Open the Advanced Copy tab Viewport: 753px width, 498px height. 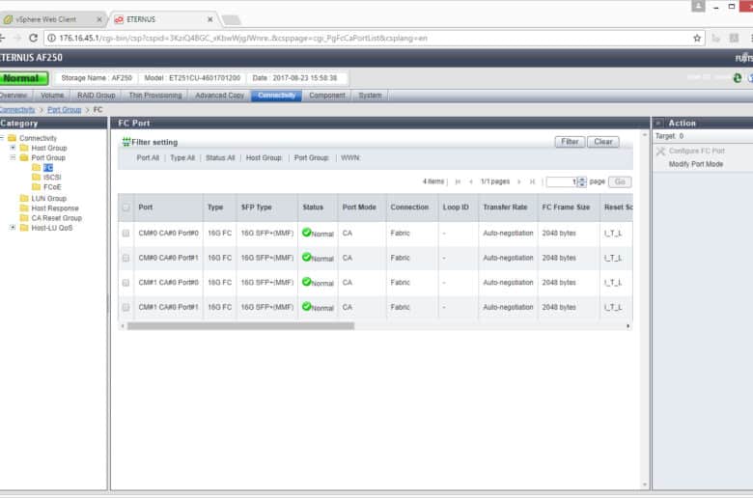tap(219, 96)
